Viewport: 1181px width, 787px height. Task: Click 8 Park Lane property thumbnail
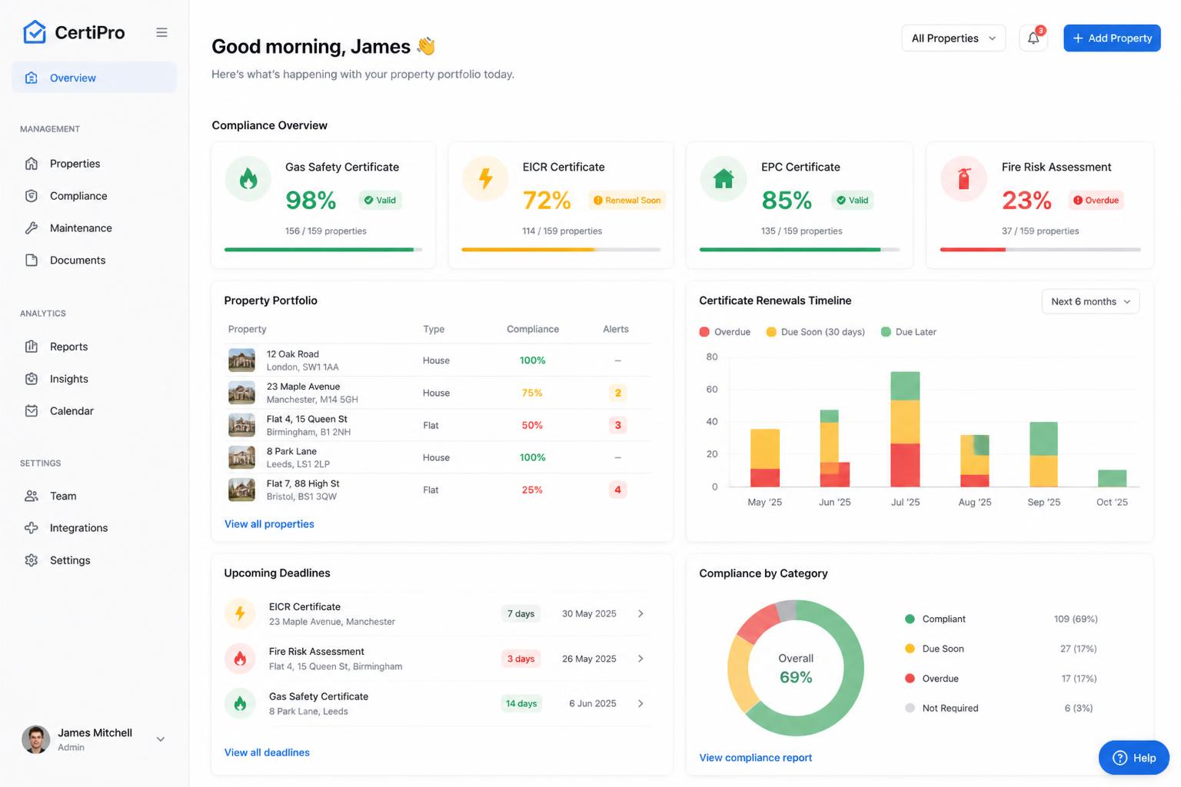pyautogui.click(x=241, y=457)
